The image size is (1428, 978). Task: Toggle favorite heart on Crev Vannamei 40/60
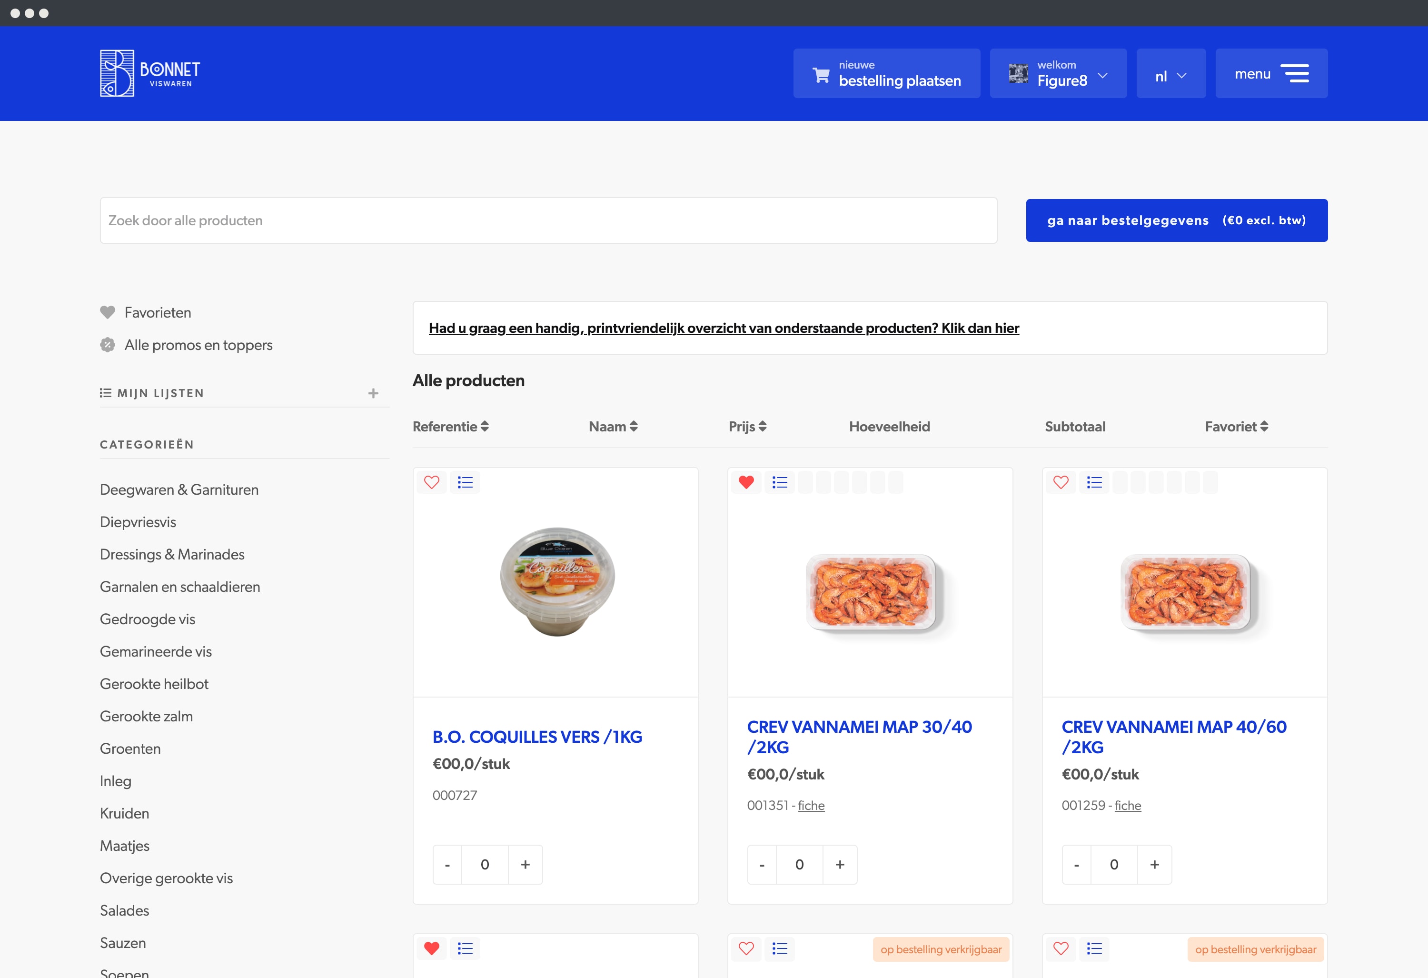point(1061,482)
